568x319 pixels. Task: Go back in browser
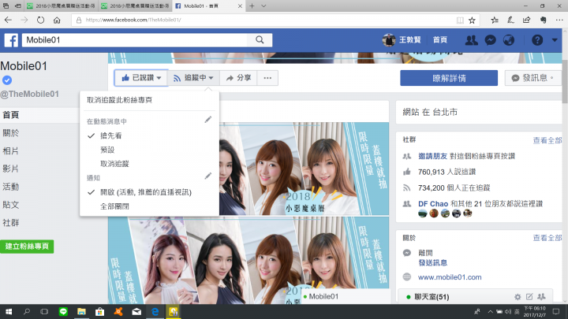(x=8, y=20)
